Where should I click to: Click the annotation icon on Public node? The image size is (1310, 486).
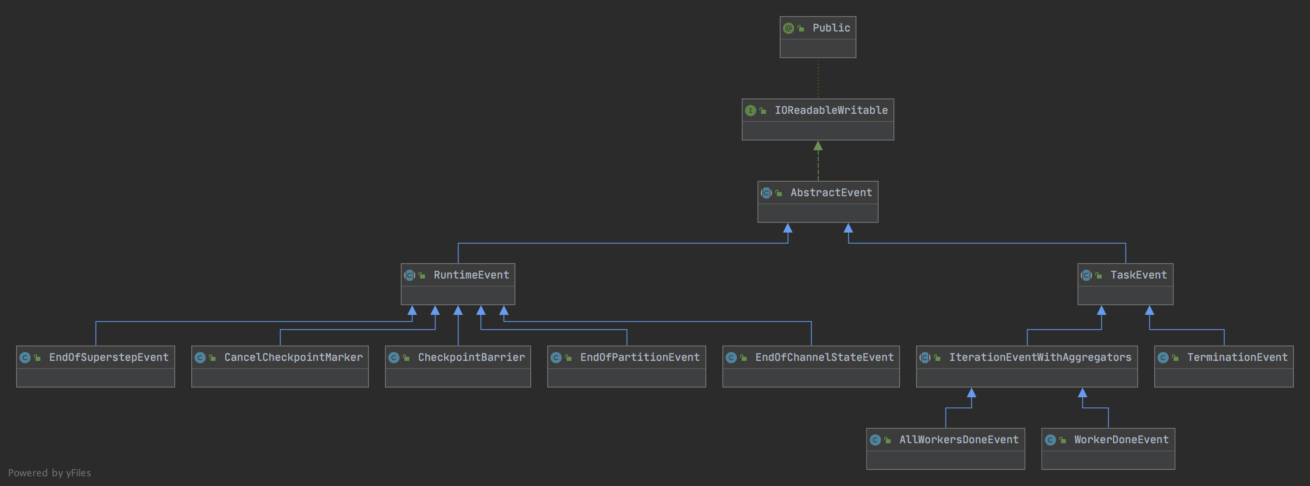click(788, 28)
